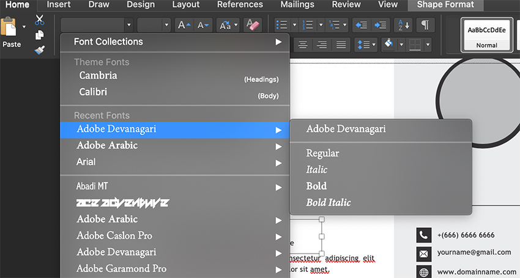
Task: Select Adobe Arabic under Recent Fonts
Action: 175,146
